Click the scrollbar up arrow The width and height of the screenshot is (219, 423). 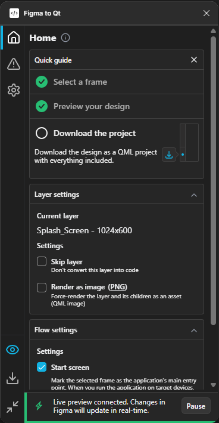click(x=214, y=31)
